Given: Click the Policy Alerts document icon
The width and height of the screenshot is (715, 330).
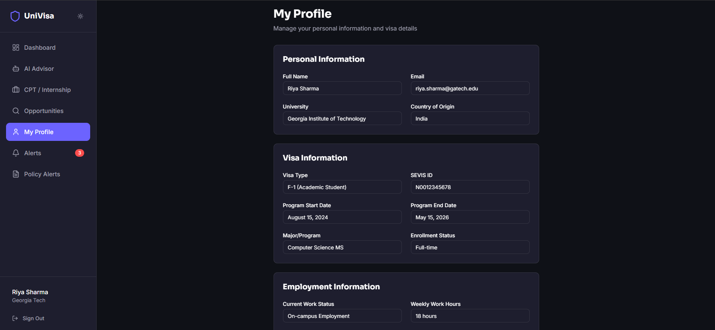Looking at the screenshot, I should 16,174.
